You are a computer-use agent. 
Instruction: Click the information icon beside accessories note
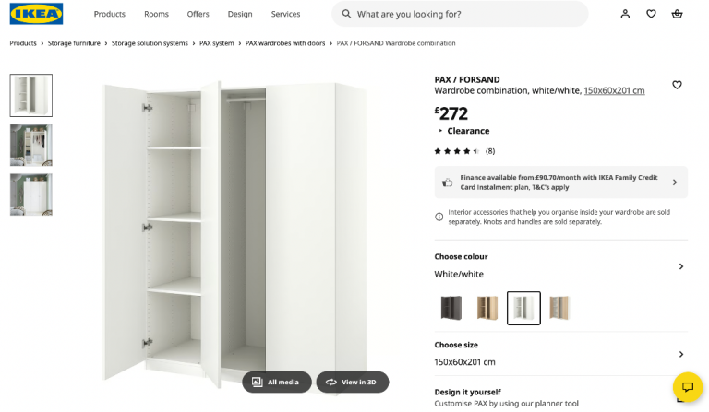(x=439, y=217)
